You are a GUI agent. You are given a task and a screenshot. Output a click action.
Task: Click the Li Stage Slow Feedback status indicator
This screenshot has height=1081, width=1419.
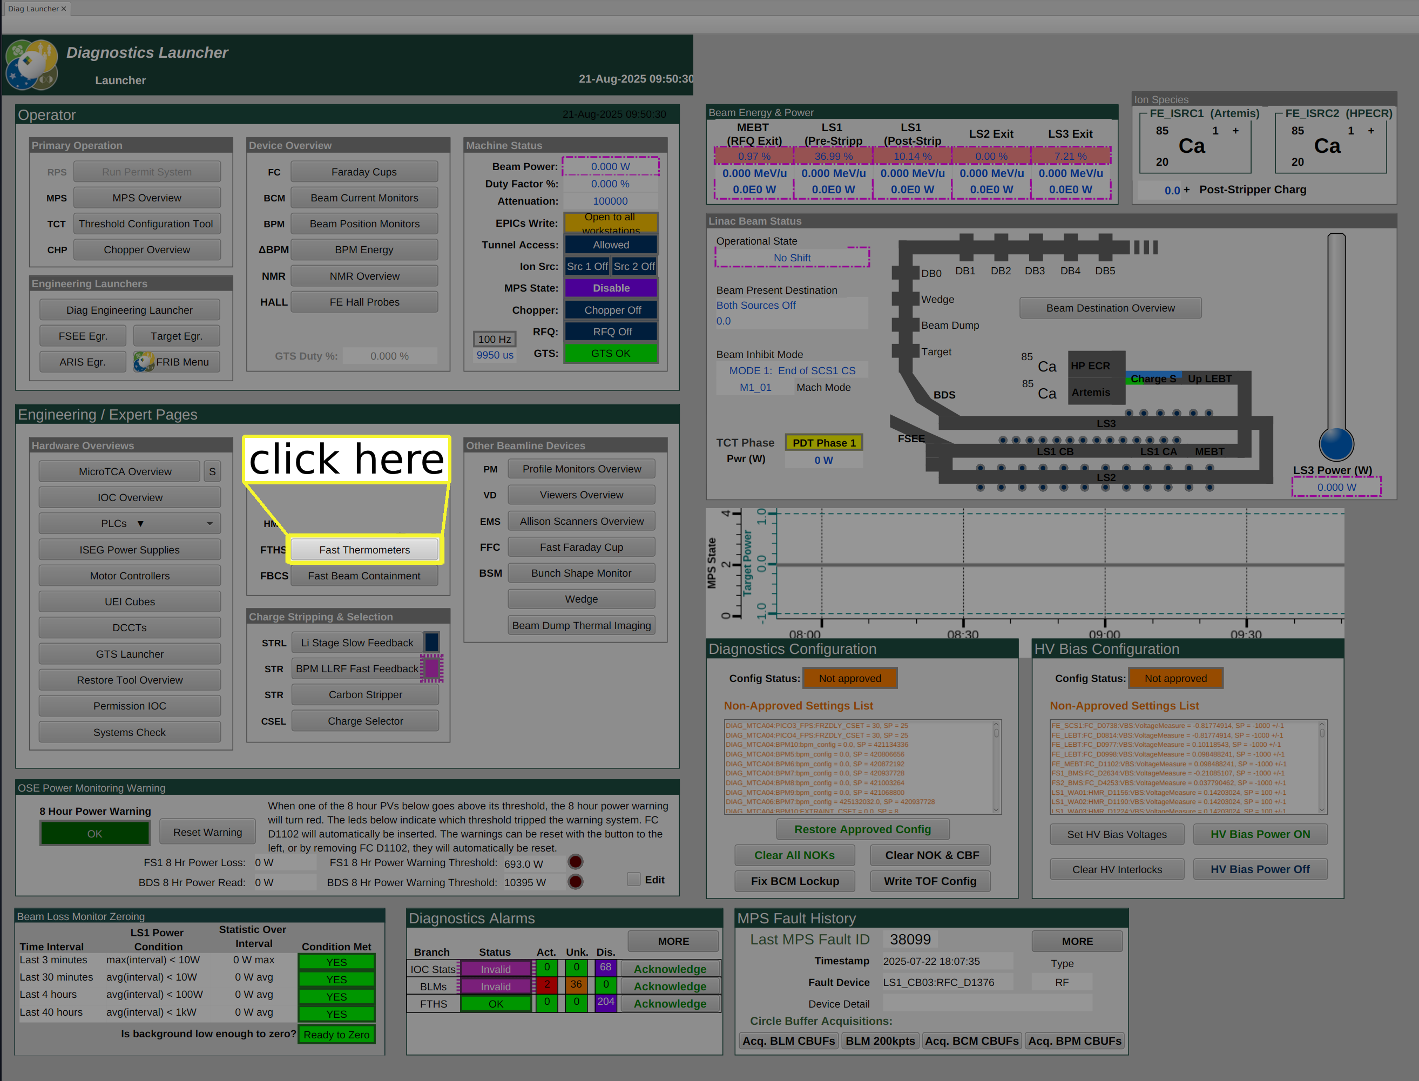432,642
